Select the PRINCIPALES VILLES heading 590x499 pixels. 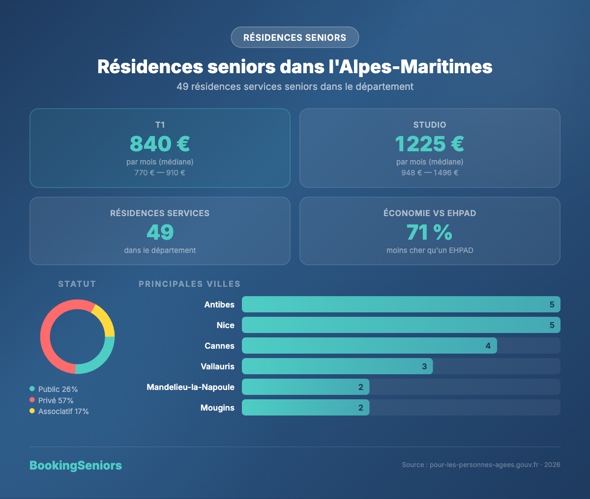click(x=189, y=284)
